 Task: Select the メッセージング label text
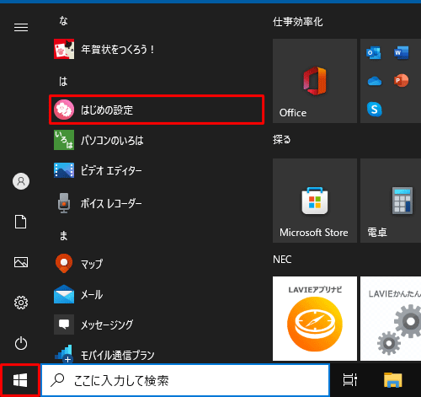pos(107,325)
